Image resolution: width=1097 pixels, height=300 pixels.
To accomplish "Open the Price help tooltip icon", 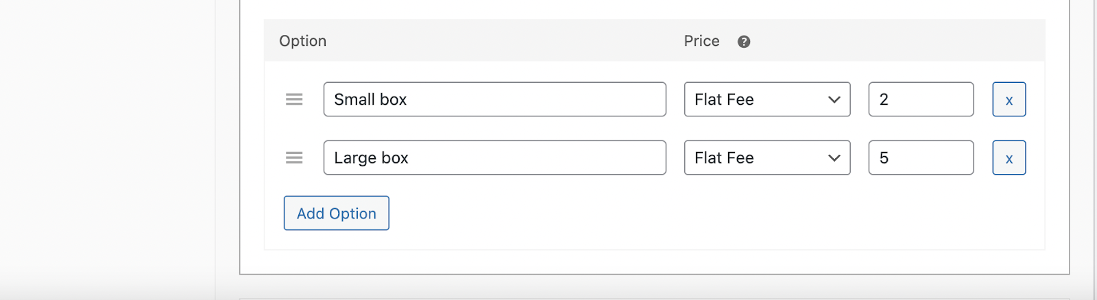I will tap(744, 42).
